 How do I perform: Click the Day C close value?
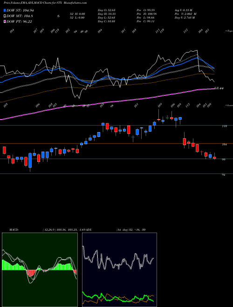tap(106, 21)
